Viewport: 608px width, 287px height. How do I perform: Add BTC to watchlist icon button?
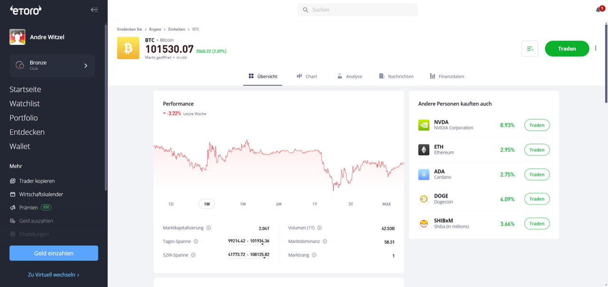coord(530,48)
